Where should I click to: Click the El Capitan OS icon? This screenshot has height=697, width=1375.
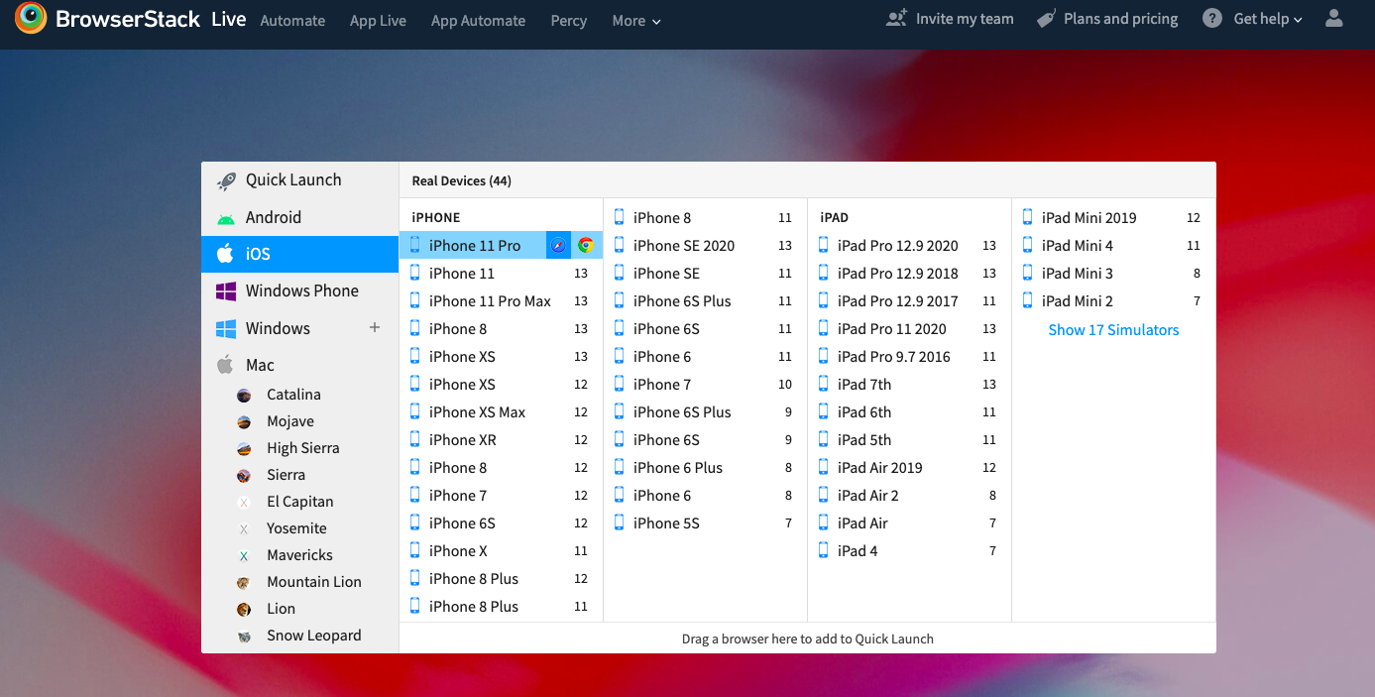point(244,502)
